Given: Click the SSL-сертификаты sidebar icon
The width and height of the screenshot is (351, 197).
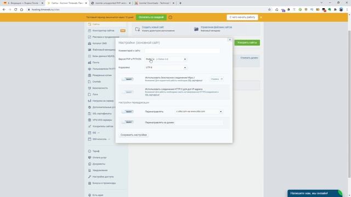Looking at the screenshot, I should (89, 113).
